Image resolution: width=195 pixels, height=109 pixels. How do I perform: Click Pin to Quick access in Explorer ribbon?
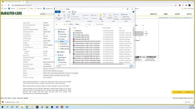(x=59, y=17)
